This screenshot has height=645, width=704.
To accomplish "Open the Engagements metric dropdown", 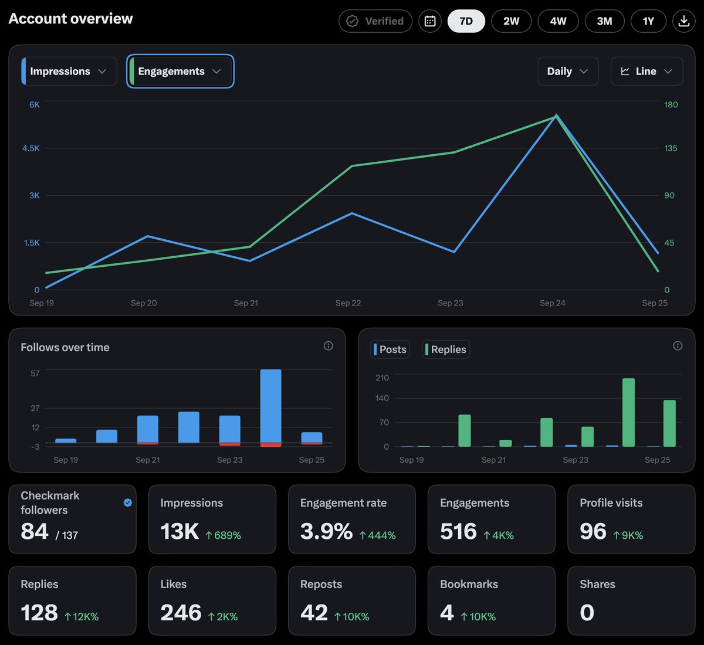I will point(180,71).
